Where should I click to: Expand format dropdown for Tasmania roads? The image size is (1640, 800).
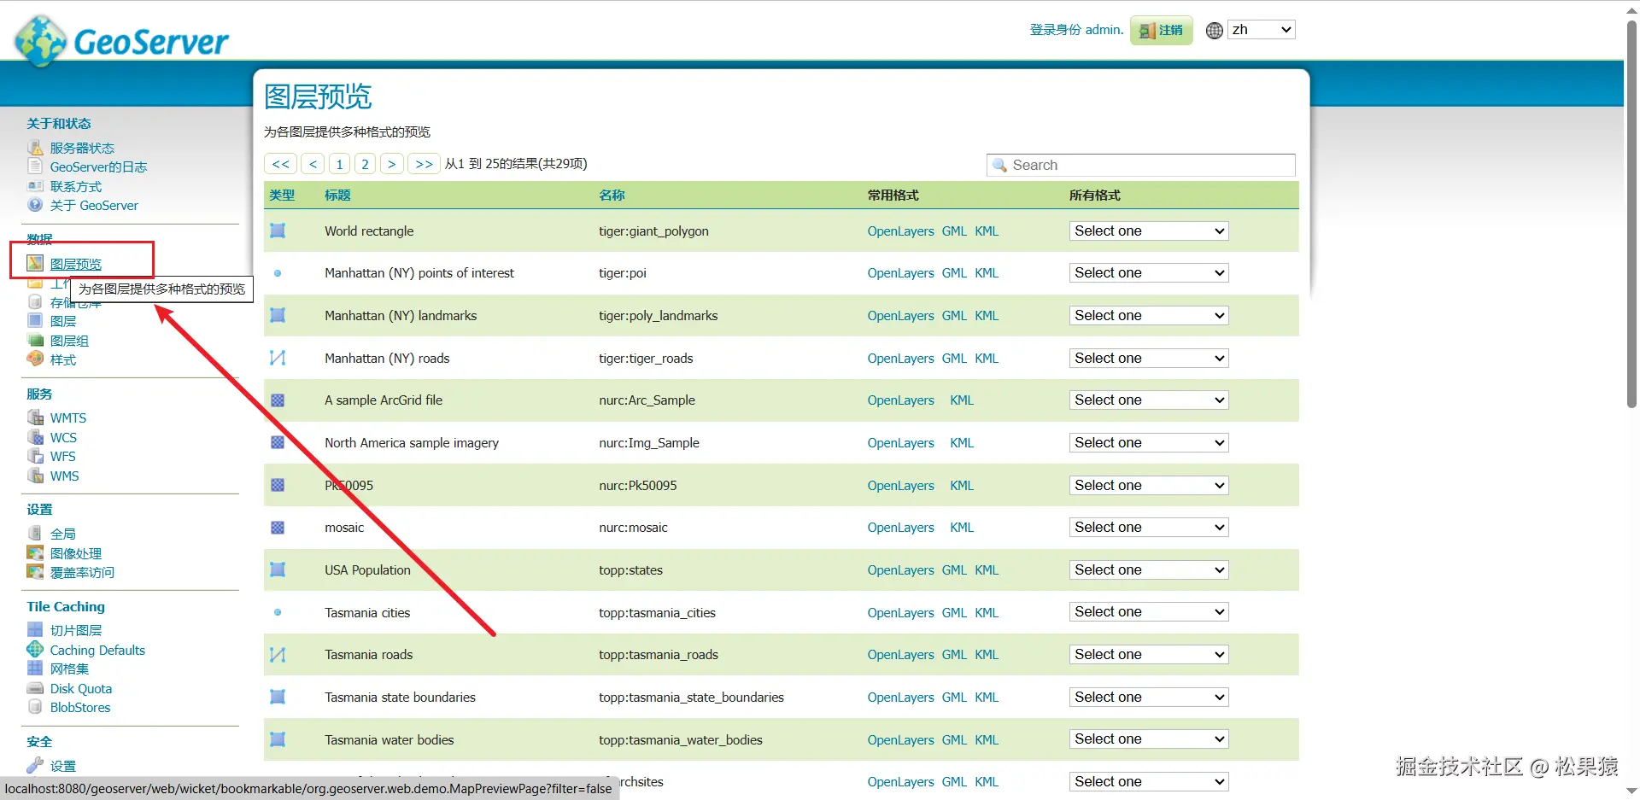click(1149, 654)
